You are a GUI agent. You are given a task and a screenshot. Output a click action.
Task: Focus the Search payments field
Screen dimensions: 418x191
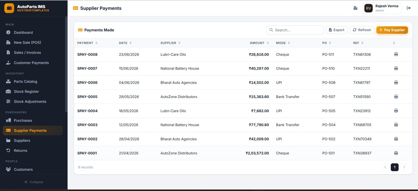[x=295, y=30]
